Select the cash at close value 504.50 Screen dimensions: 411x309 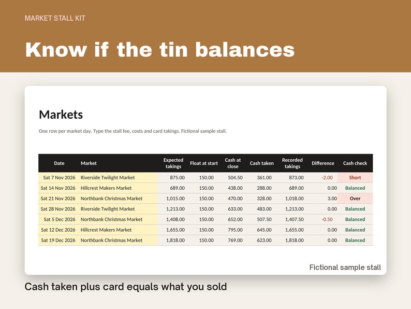pos(235,178)
